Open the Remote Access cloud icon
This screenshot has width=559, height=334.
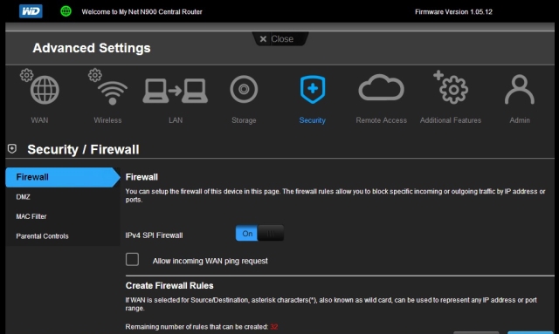[381, 87]
